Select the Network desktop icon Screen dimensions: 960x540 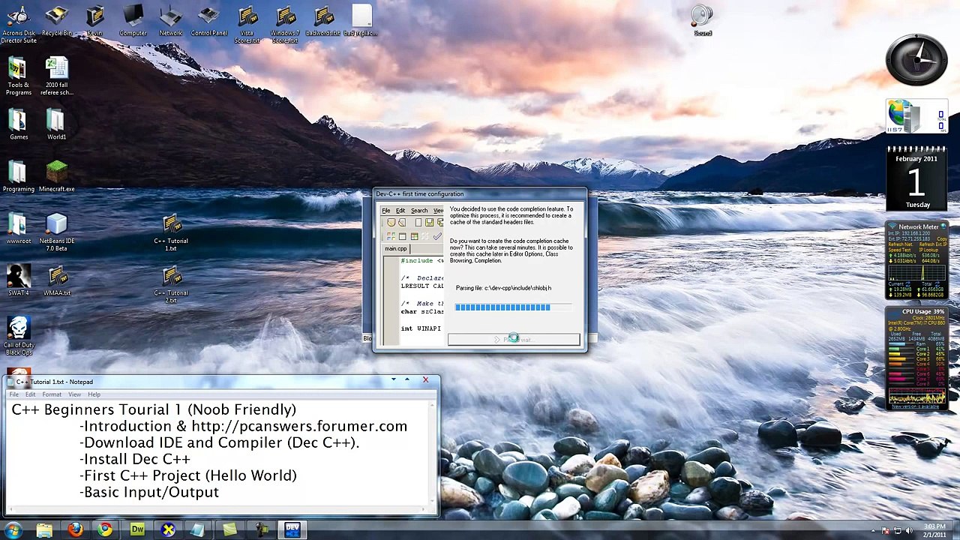pyautogui.click(x=170, y=21)
